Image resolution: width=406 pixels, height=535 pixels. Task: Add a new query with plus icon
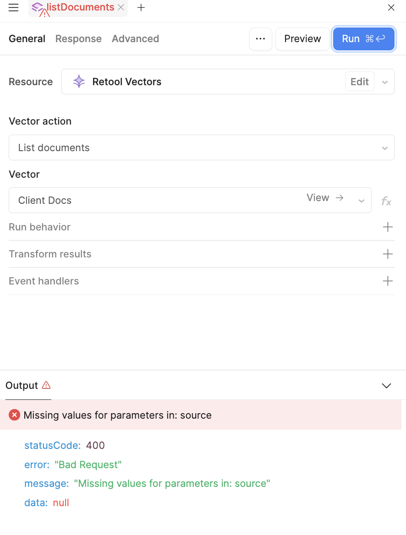click(141, 7)
